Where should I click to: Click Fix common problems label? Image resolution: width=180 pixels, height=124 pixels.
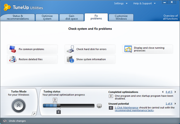point(31,49)
